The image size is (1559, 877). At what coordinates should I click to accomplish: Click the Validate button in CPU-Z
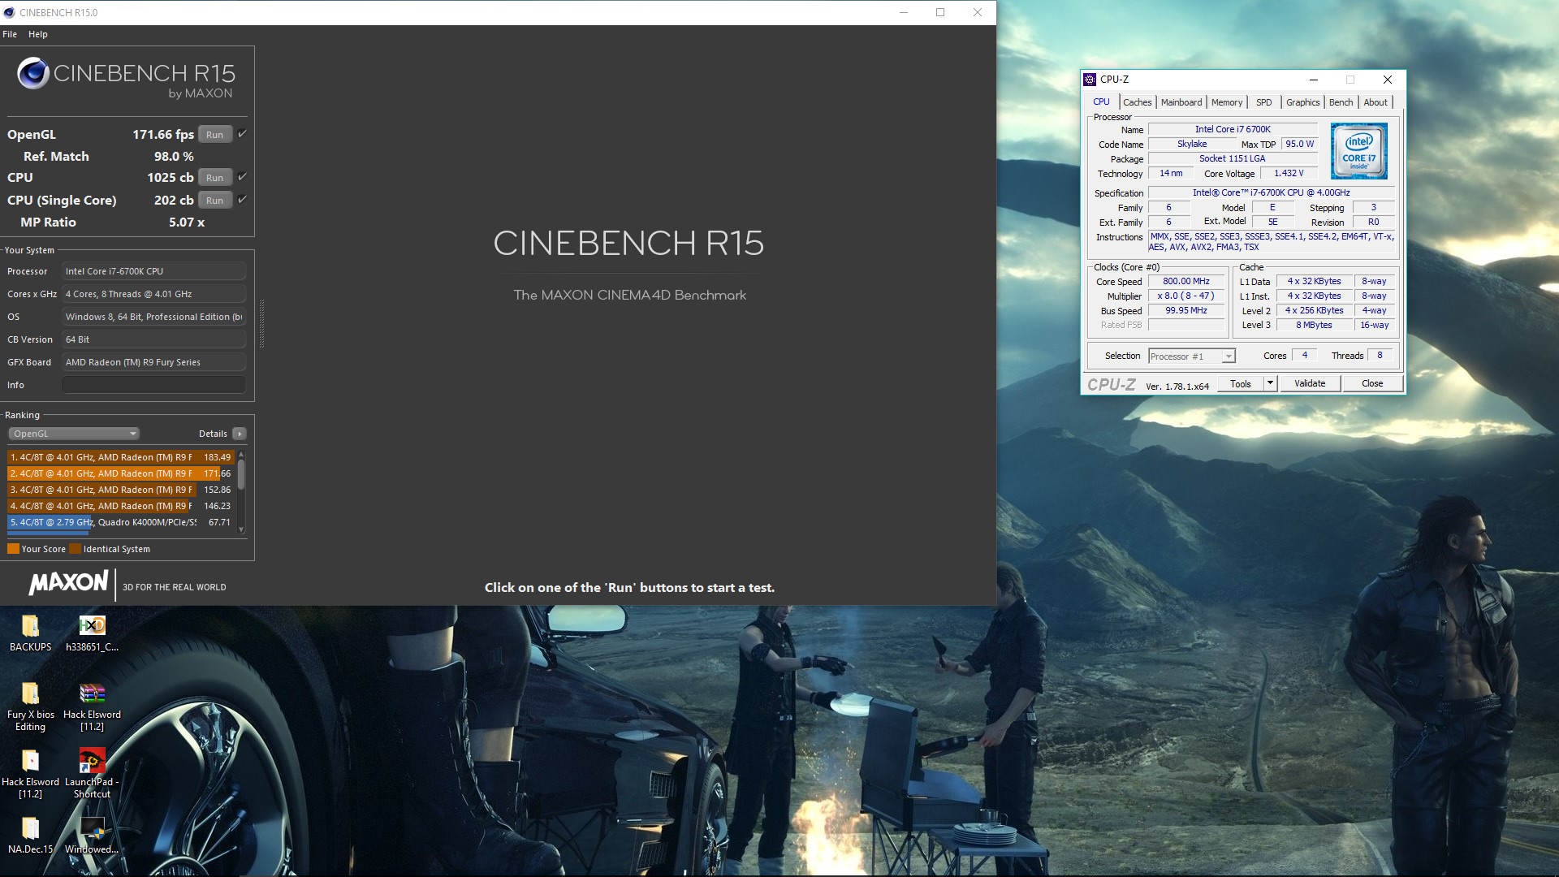[x=1310, y=384]
